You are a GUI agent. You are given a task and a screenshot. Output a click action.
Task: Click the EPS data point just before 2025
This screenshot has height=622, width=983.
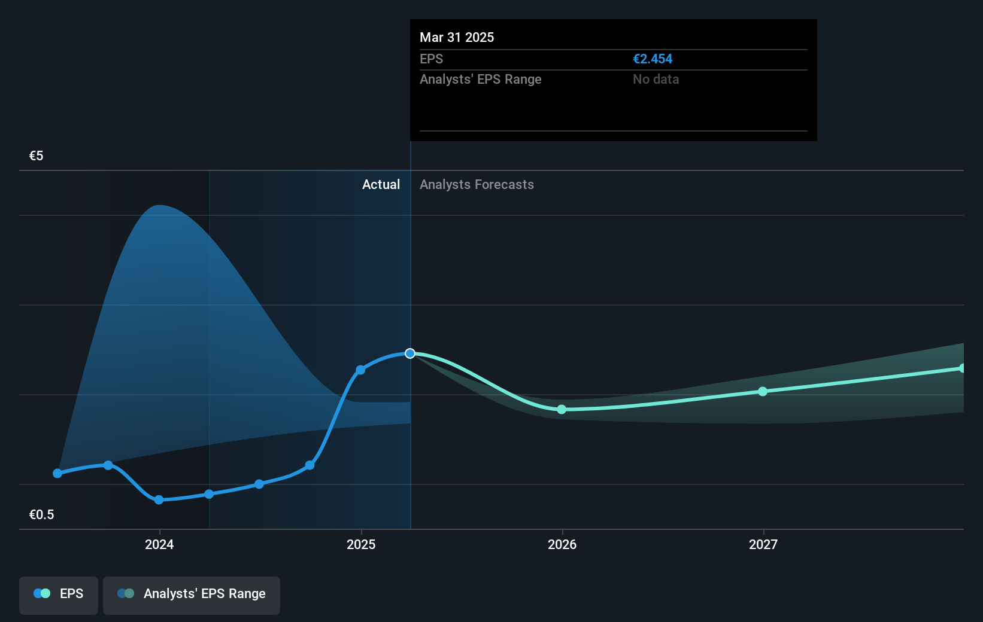(x=360, y=370)
